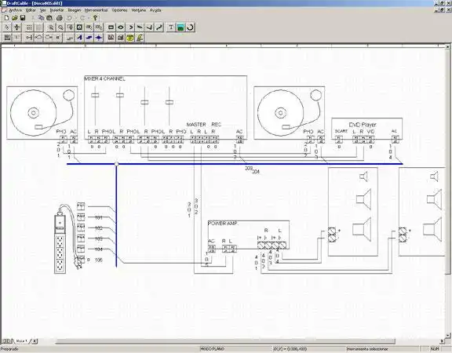This screenshot has width=452, height=353.
Task: Switch to the Hoja 1 sheet tab
Action: coord(21,341)
